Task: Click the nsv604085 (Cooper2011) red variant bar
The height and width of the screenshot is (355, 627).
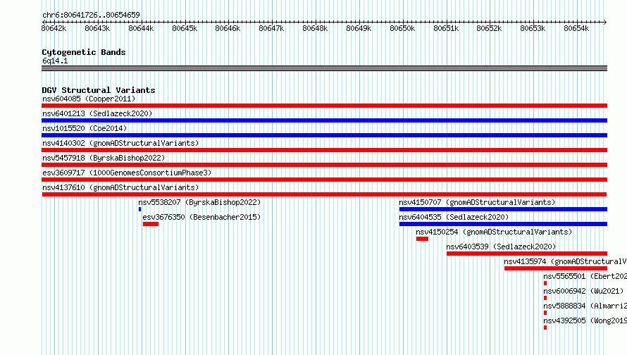Action: (x=324, y=106)
